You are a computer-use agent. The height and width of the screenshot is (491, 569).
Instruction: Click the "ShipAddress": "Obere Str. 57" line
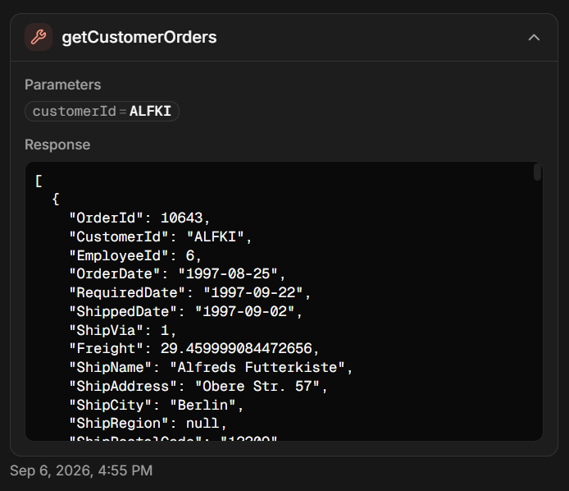[198, 387]
